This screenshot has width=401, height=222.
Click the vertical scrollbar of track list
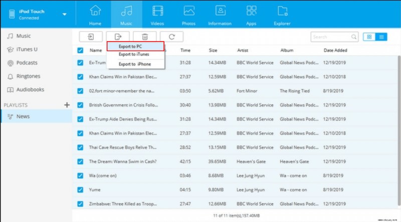click(399, 130)
